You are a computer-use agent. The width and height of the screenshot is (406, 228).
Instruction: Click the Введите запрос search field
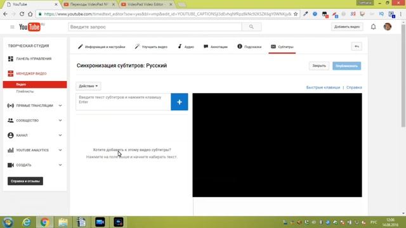point(155,27)
